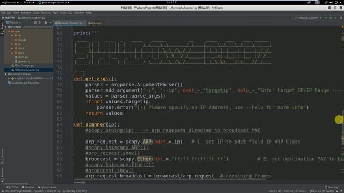
Task: Open the Terminal tool window
Action: click(28, 187)
